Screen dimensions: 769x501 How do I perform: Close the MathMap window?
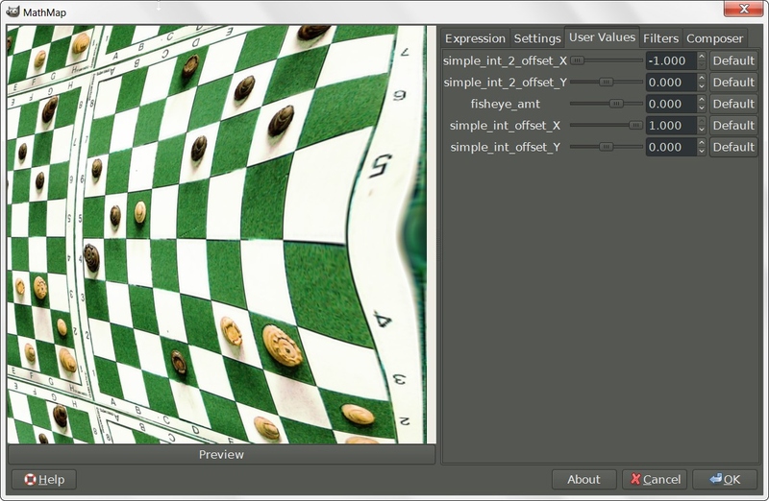point(744,9)
